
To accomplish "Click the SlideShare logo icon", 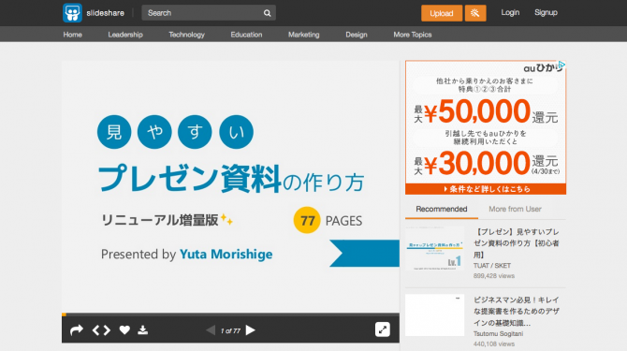I will pyautogui.click(x=72, y=13).
